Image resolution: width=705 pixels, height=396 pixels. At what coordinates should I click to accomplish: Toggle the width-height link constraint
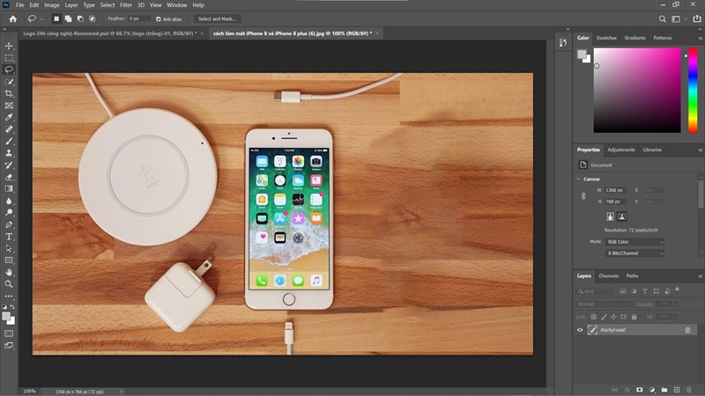coord(583,196)
